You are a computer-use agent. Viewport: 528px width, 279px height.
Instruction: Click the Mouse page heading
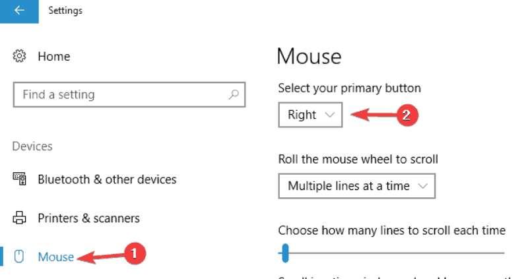[309, 56]
